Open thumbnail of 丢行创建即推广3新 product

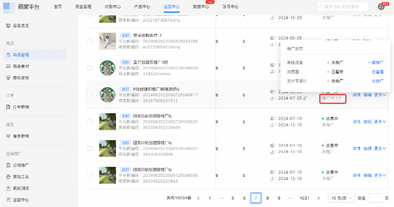(108, 68)
